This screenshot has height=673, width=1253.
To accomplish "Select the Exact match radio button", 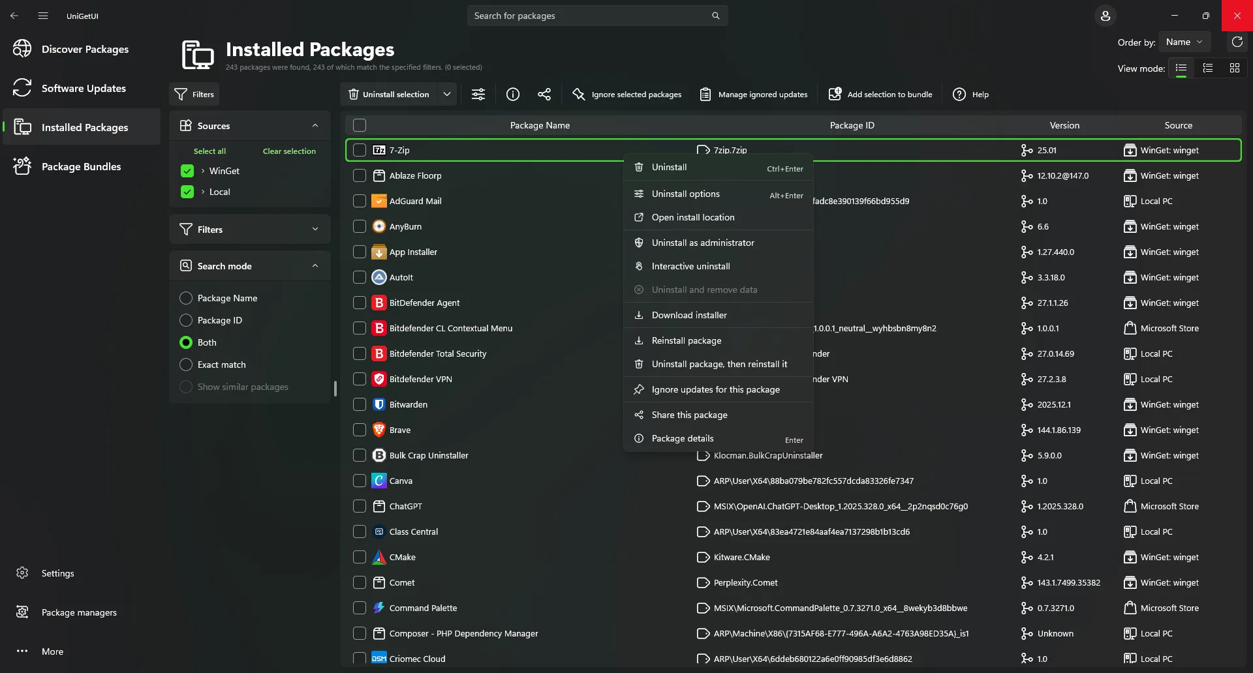I will [x=186, y=365].
